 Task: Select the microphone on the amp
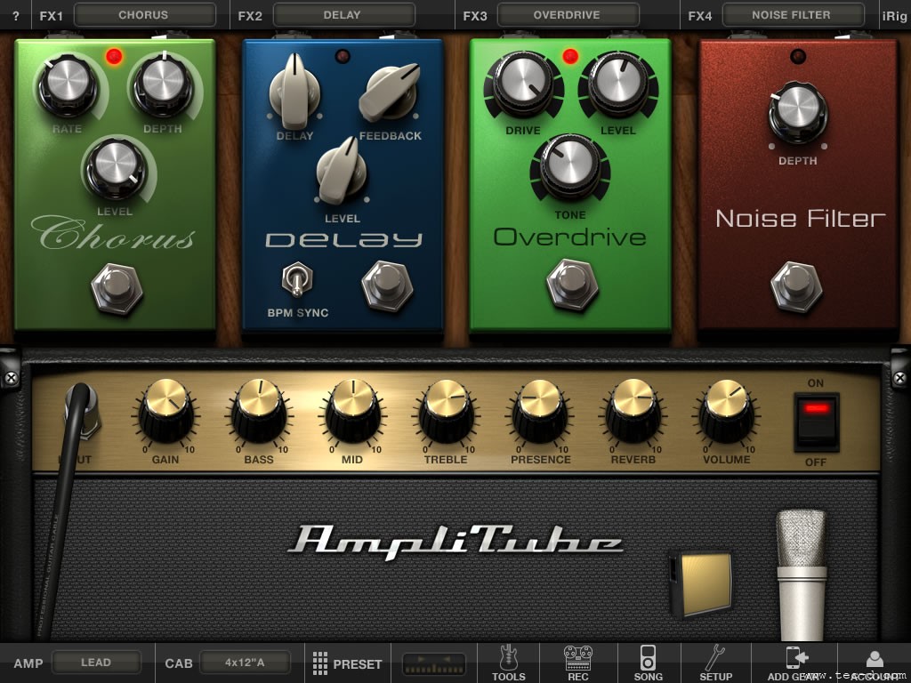[x=802, y=575]
